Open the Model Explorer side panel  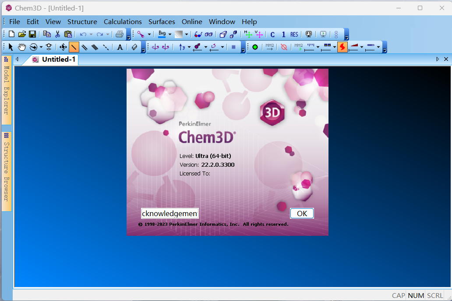[6, 90]
